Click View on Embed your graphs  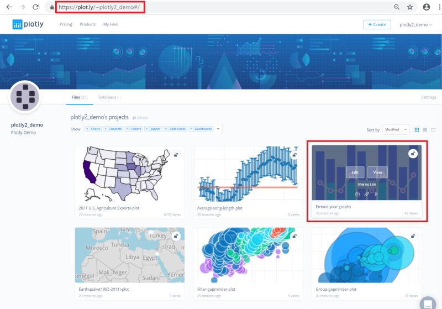[x=377, y=172]
